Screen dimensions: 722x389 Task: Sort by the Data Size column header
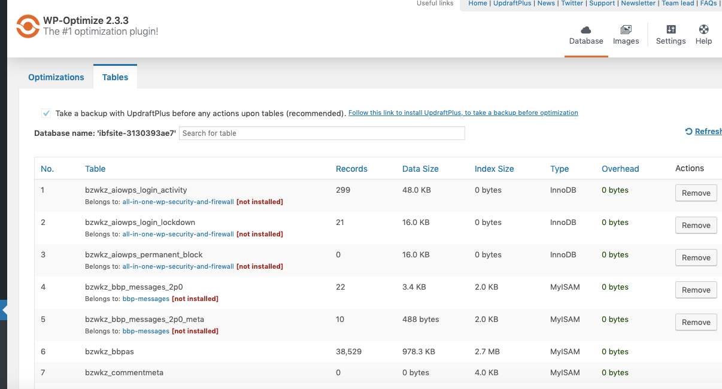[x=420, y=169]
